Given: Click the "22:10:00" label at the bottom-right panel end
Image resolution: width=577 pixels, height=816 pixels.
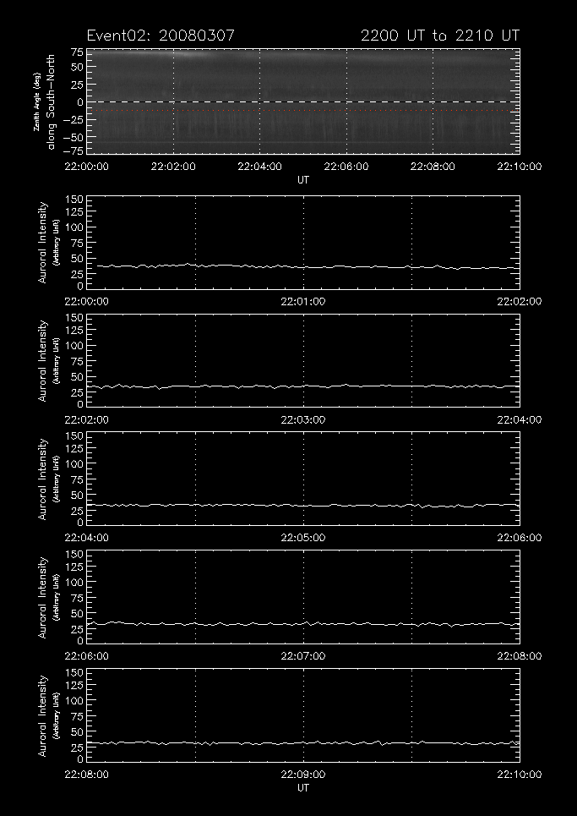Looking at the screenshot, I should click(x=520, y=774).
